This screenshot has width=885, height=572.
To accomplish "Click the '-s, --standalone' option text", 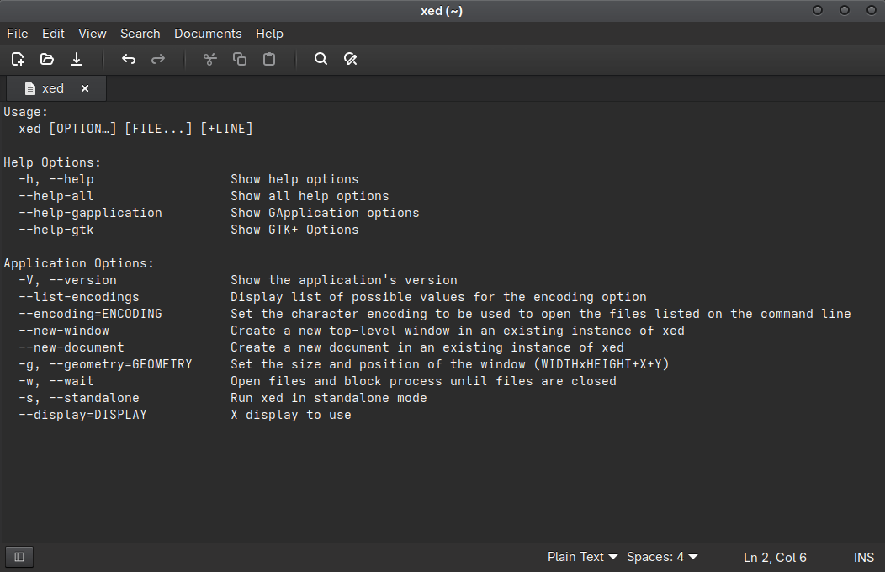I will point(78,398).
